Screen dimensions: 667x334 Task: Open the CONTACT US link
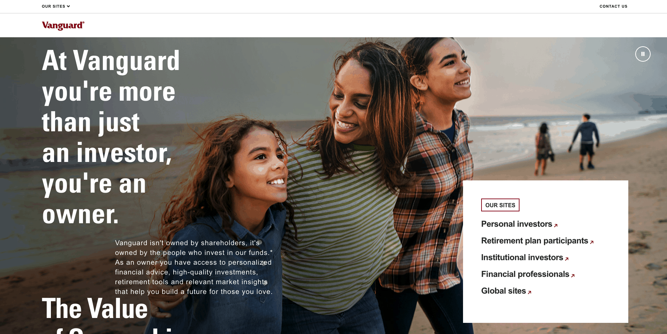tap(613, 6)
